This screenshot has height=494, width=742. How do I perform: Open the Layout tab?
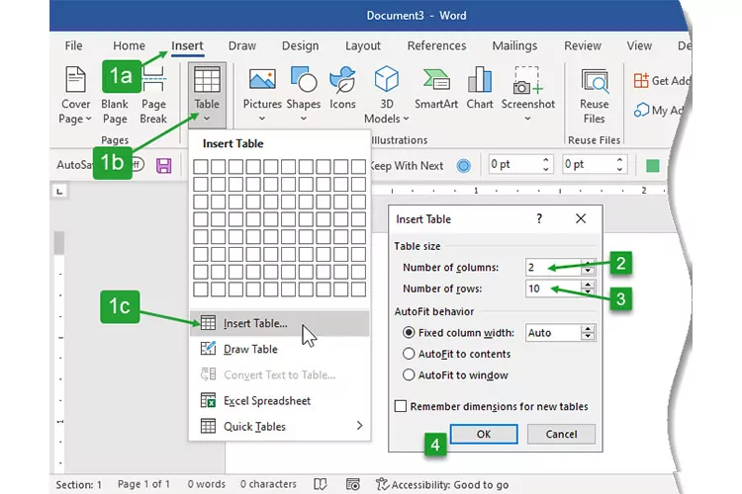click(362, 45)
